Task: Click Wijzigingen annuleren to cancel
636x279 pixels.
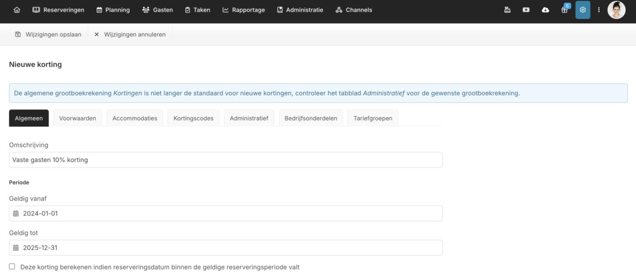Action: click(x=130, y=34)
